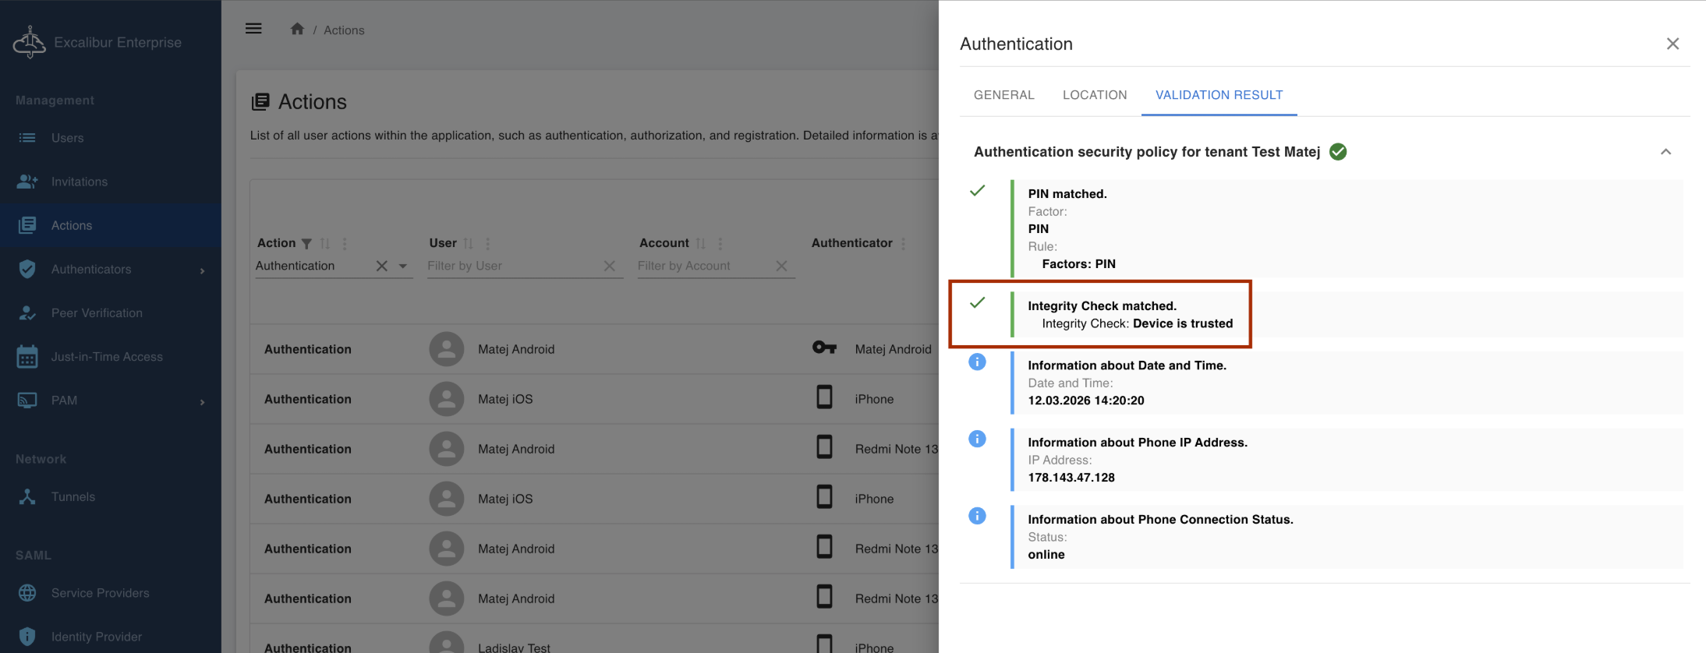The width and height of the screenshot is (1706, 653).
Task: Expand the PAM submenu
Action: coord(202,401)
